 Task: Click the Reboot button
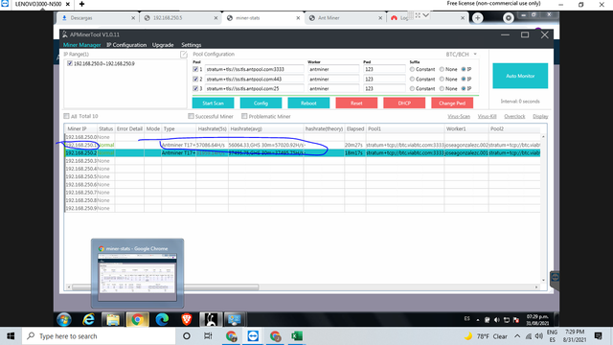click(308, 103)
